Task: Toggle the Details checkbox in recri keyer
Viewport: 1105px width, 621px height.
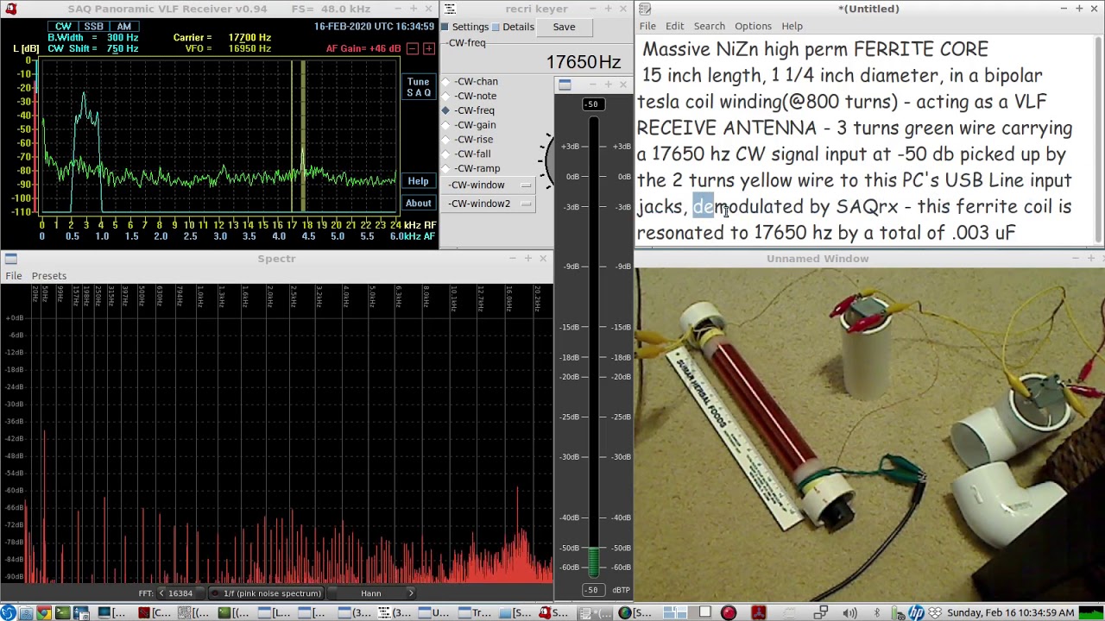Action: [x=513, y=27]
